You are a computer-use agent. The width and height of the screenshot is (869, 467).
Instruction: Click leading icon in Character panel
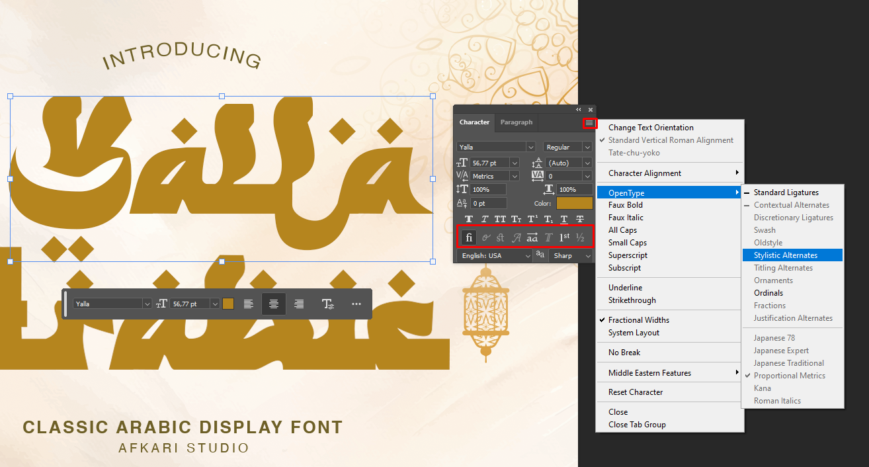pyautogui.click(x=538, y=163)
